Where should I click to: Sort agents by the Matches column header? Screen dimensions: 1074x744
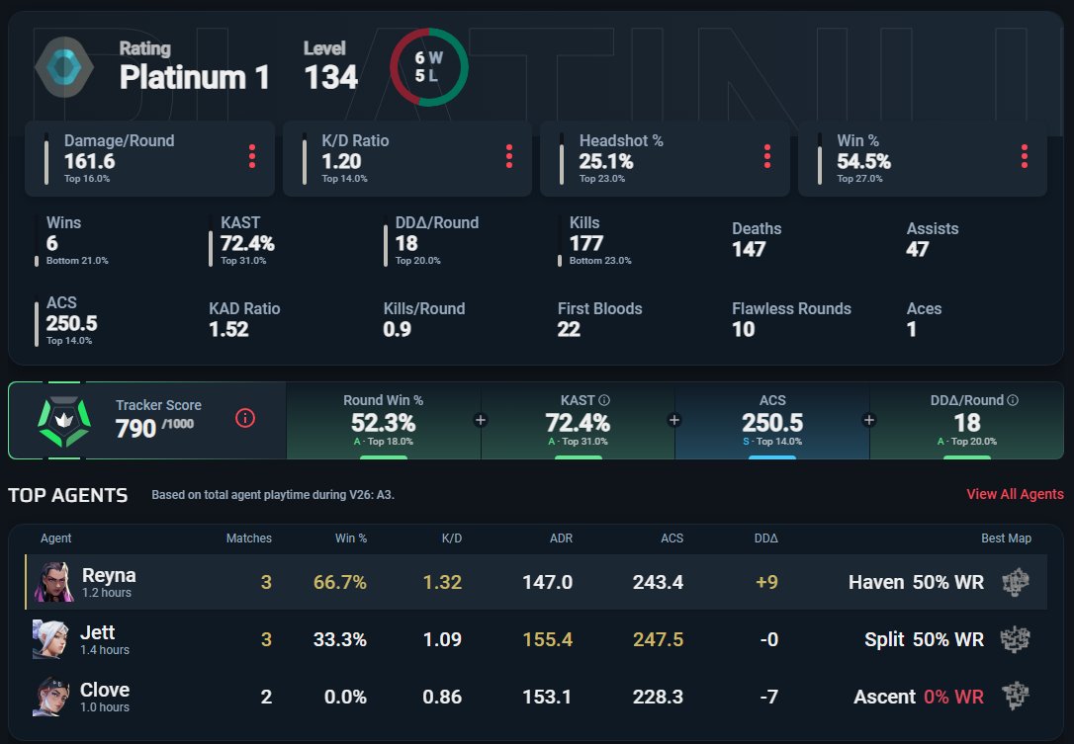click(248, 537)
